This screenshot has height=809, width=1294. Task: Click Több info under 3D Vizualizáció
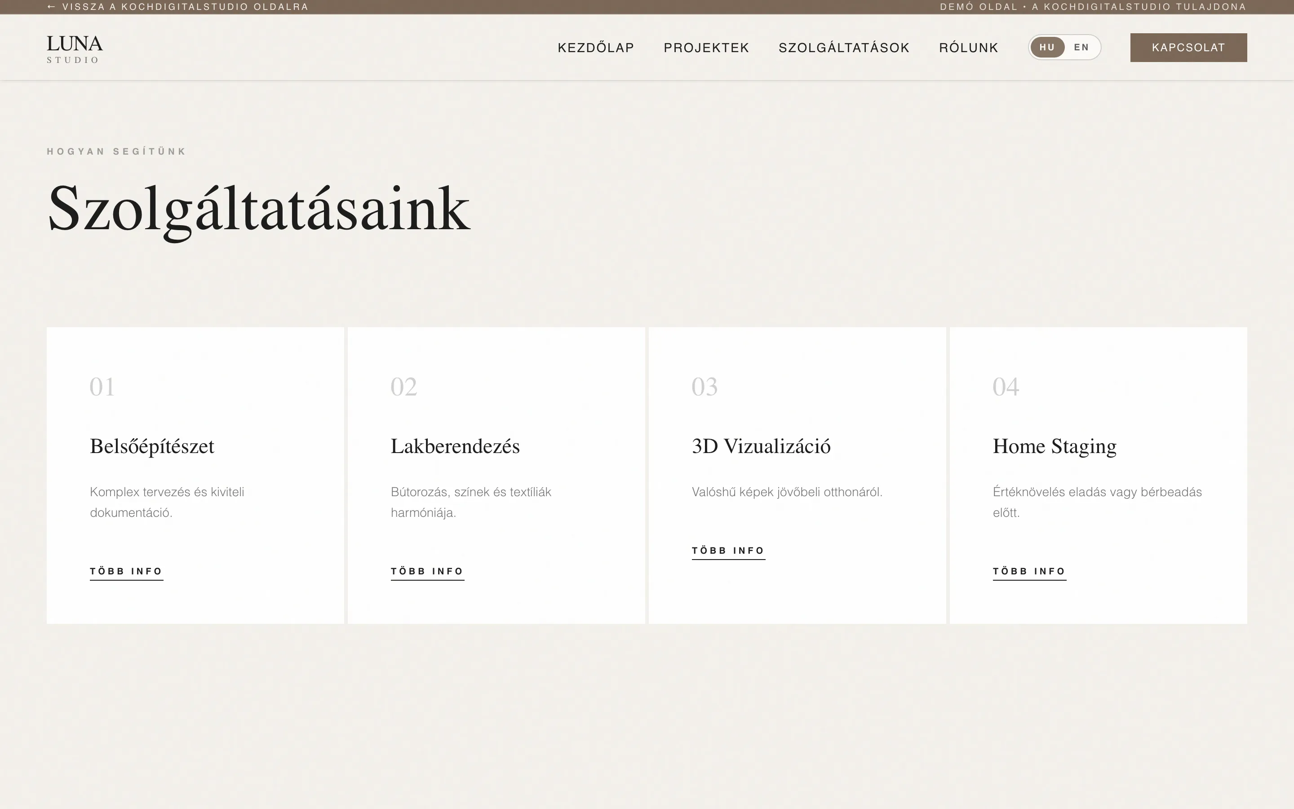[728, 551]
